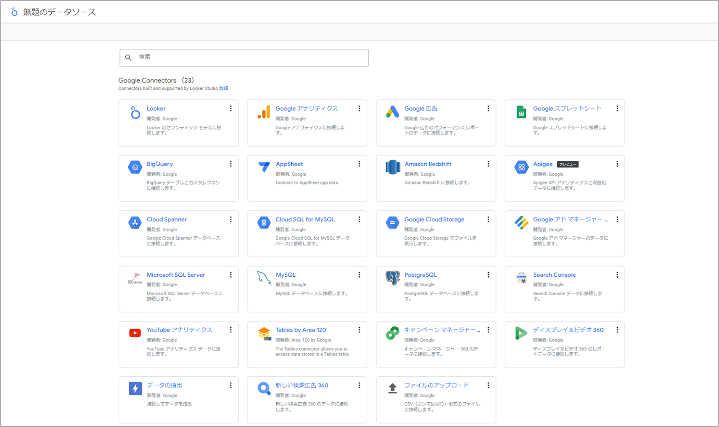
Task: Select the ファイルのアップロード connector title
Action: (436, 385)
